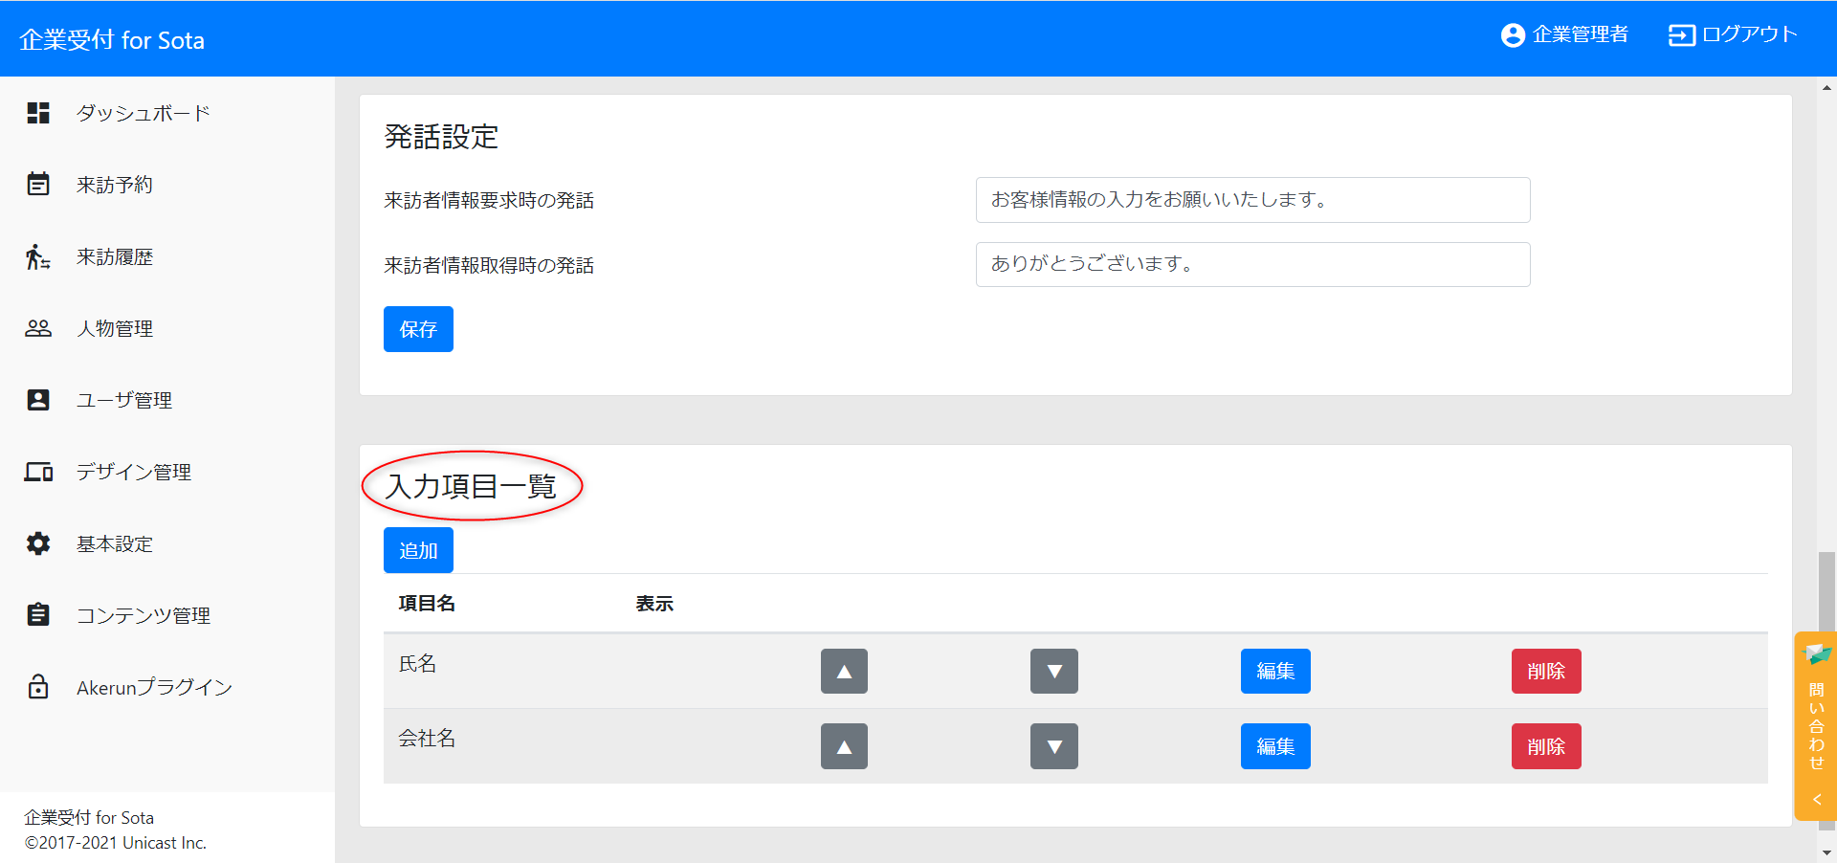Click the ©2017-2021 Unicast Inc. footer text
This screenshot has width=1837, height=863.
click(x=116, y=843)
